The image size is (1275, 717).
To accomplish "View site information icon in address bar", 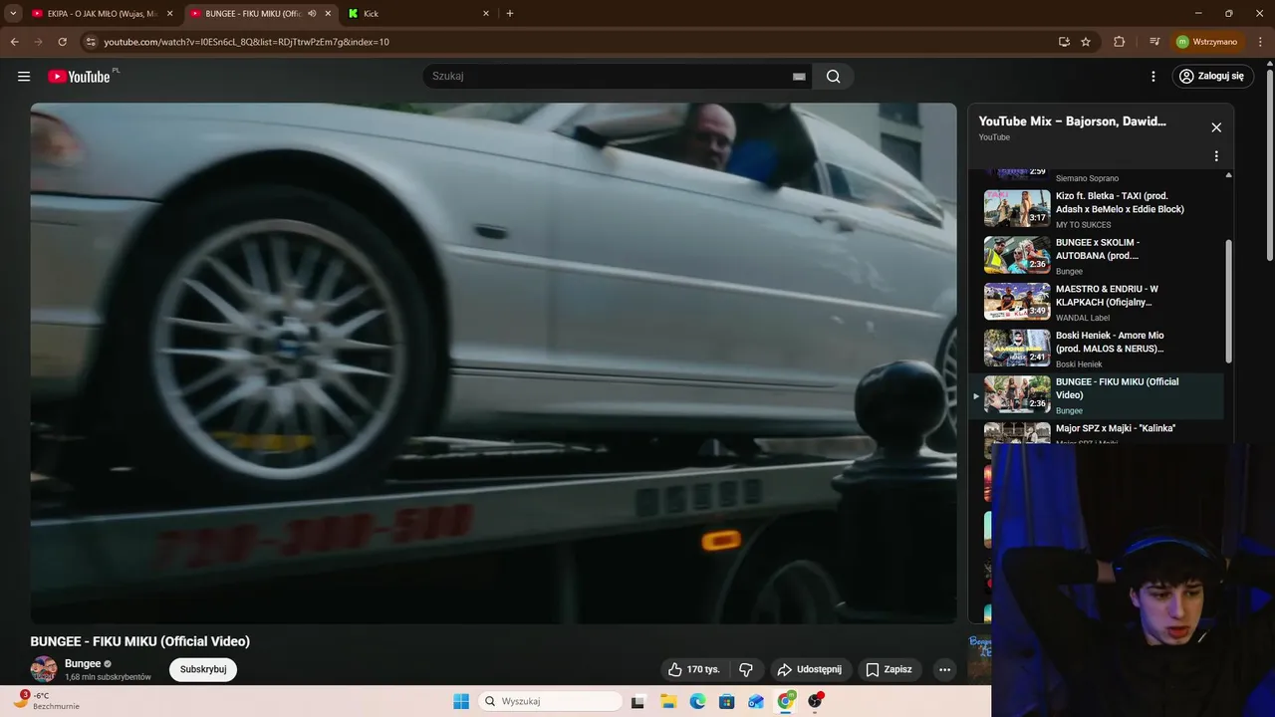I will 91,42.
